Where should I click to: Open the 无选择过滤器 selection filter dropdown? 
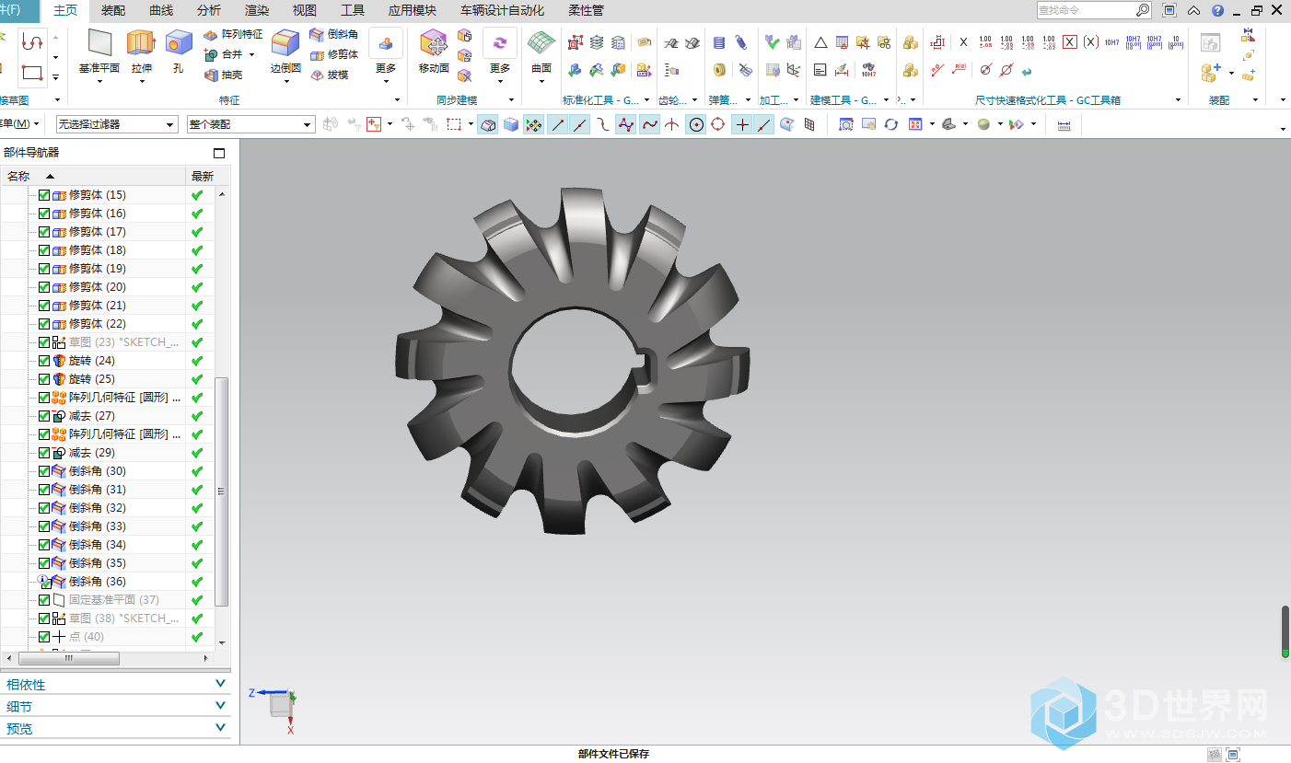(117, 124)
